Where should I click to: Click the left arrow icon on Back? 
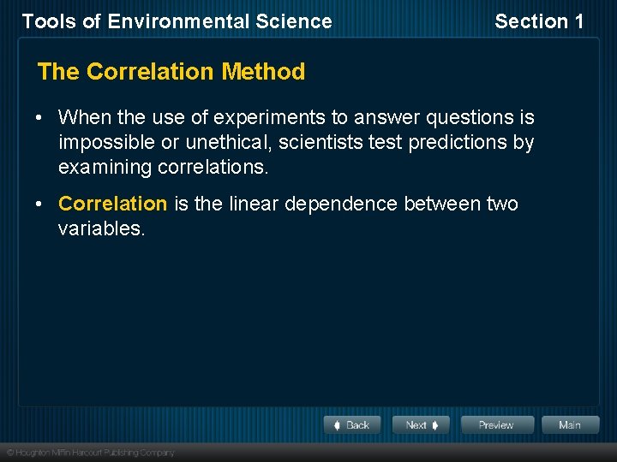pyautogui.click(x=337, y=425)
